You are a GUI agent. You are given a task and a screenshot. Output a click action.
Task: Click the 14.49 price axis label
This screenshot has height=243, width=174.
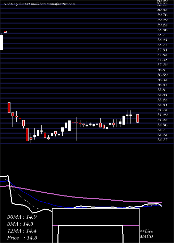pos(163,115)
